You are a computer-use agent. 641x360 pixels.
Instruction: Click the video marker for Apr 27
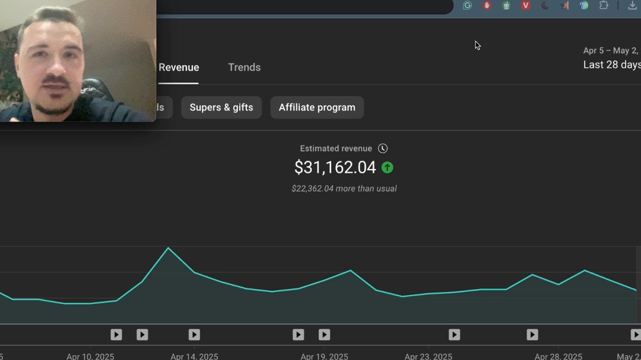[x=532, y=334]
